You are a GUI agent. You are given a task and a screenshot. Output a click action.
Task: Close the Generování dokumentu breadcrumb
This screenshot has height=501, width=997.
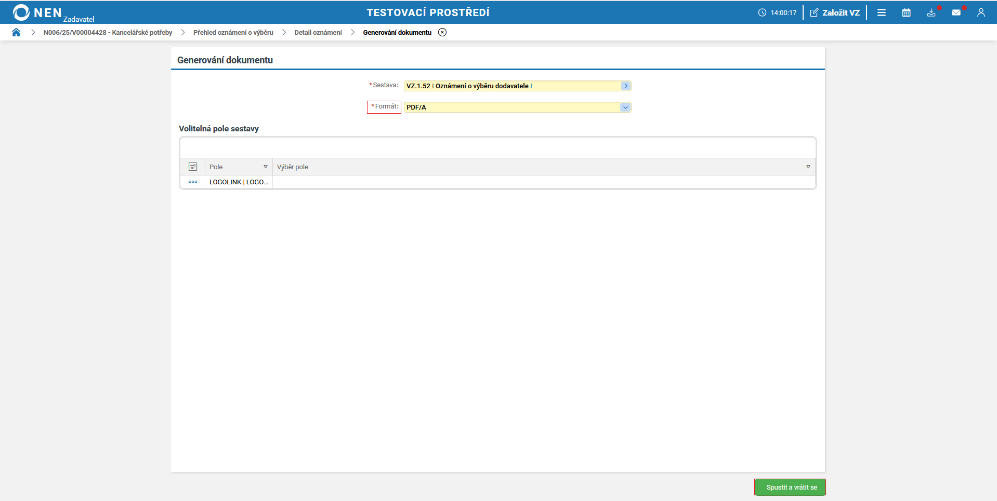tap(442, 32)
